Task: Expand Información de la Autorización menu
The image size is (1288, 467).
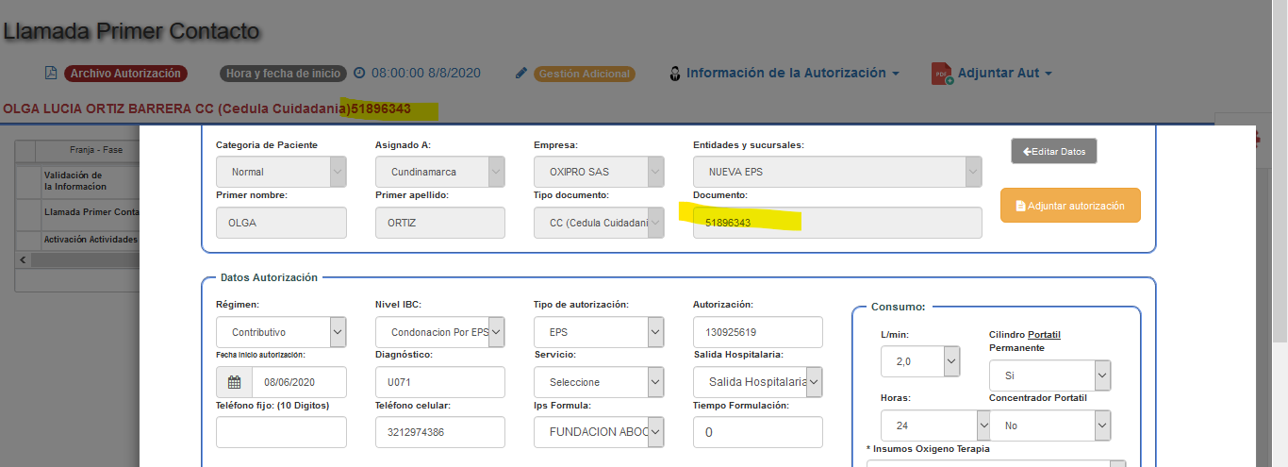Action: [x=792, y=73]
